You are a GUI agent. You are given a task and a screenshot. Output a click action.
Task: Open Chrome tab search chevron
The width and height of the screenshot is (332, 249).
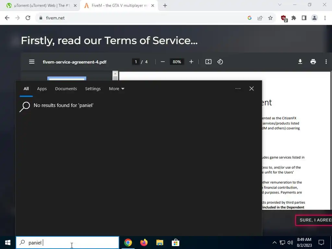tap(280, 5)
